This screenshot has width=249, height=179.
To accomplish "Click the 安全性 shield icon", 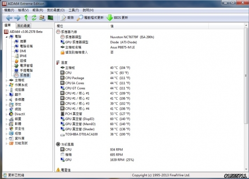I will 11,129.
